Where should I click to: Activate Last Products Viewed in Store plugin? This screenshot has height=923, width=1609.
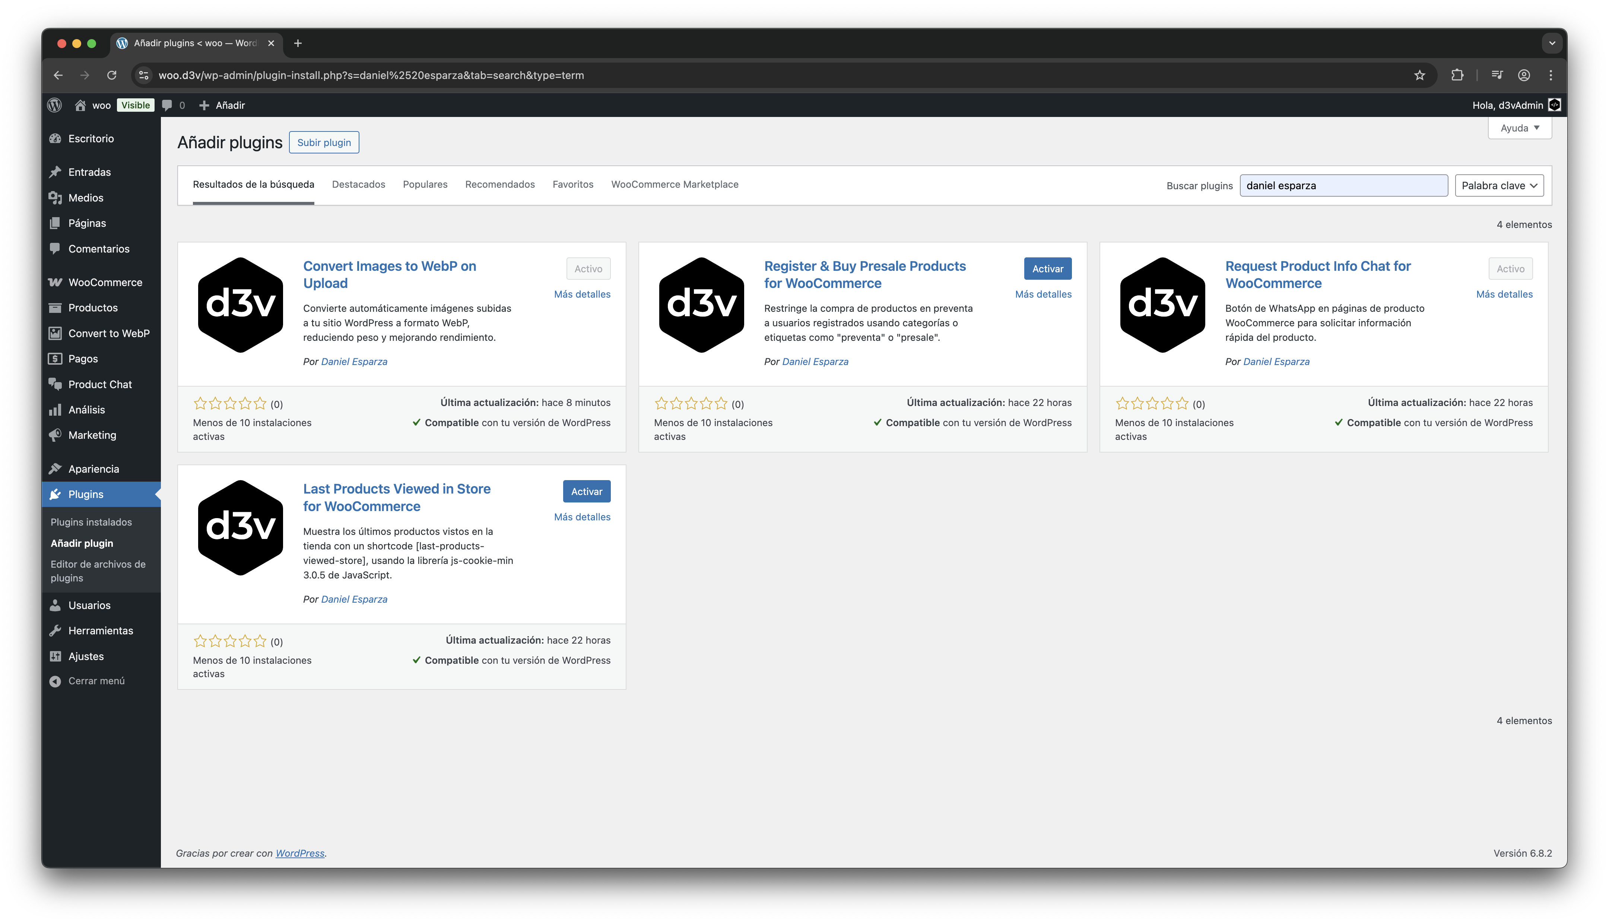[586, 491]
